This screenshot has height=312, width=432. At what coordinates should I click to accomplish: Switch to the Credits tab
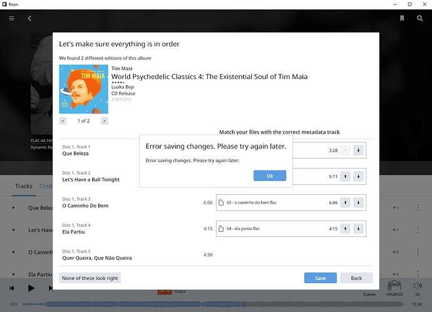coord(46,186)
